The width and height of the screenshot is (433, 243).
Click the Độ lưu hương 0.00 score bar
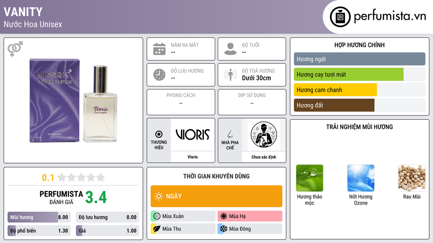point(107,217)
